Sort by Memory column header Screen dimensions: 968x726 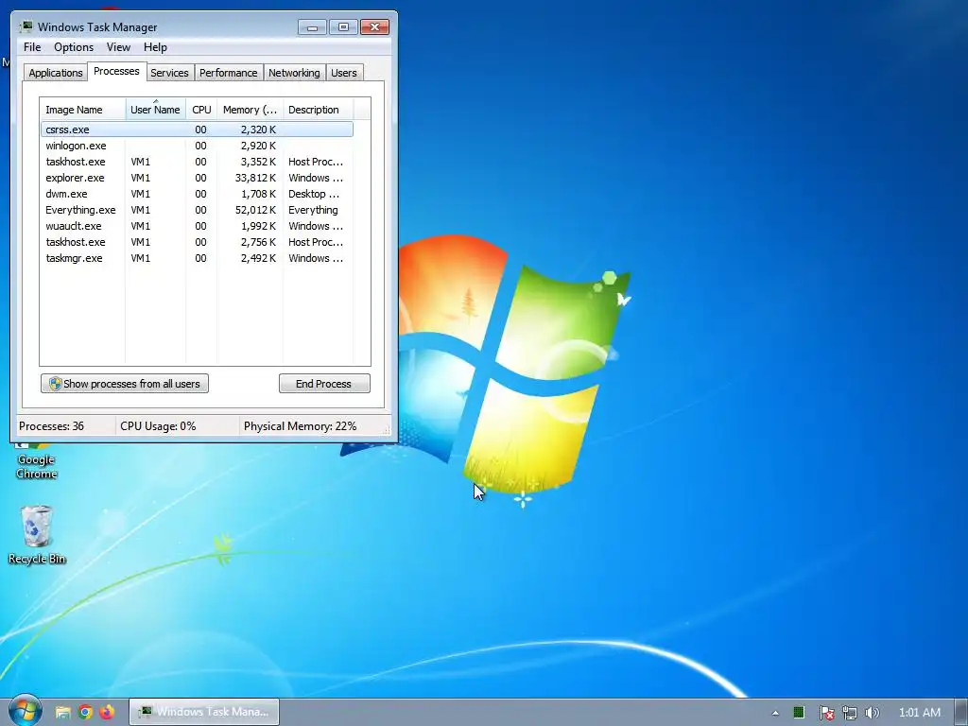tap(250, 110)
